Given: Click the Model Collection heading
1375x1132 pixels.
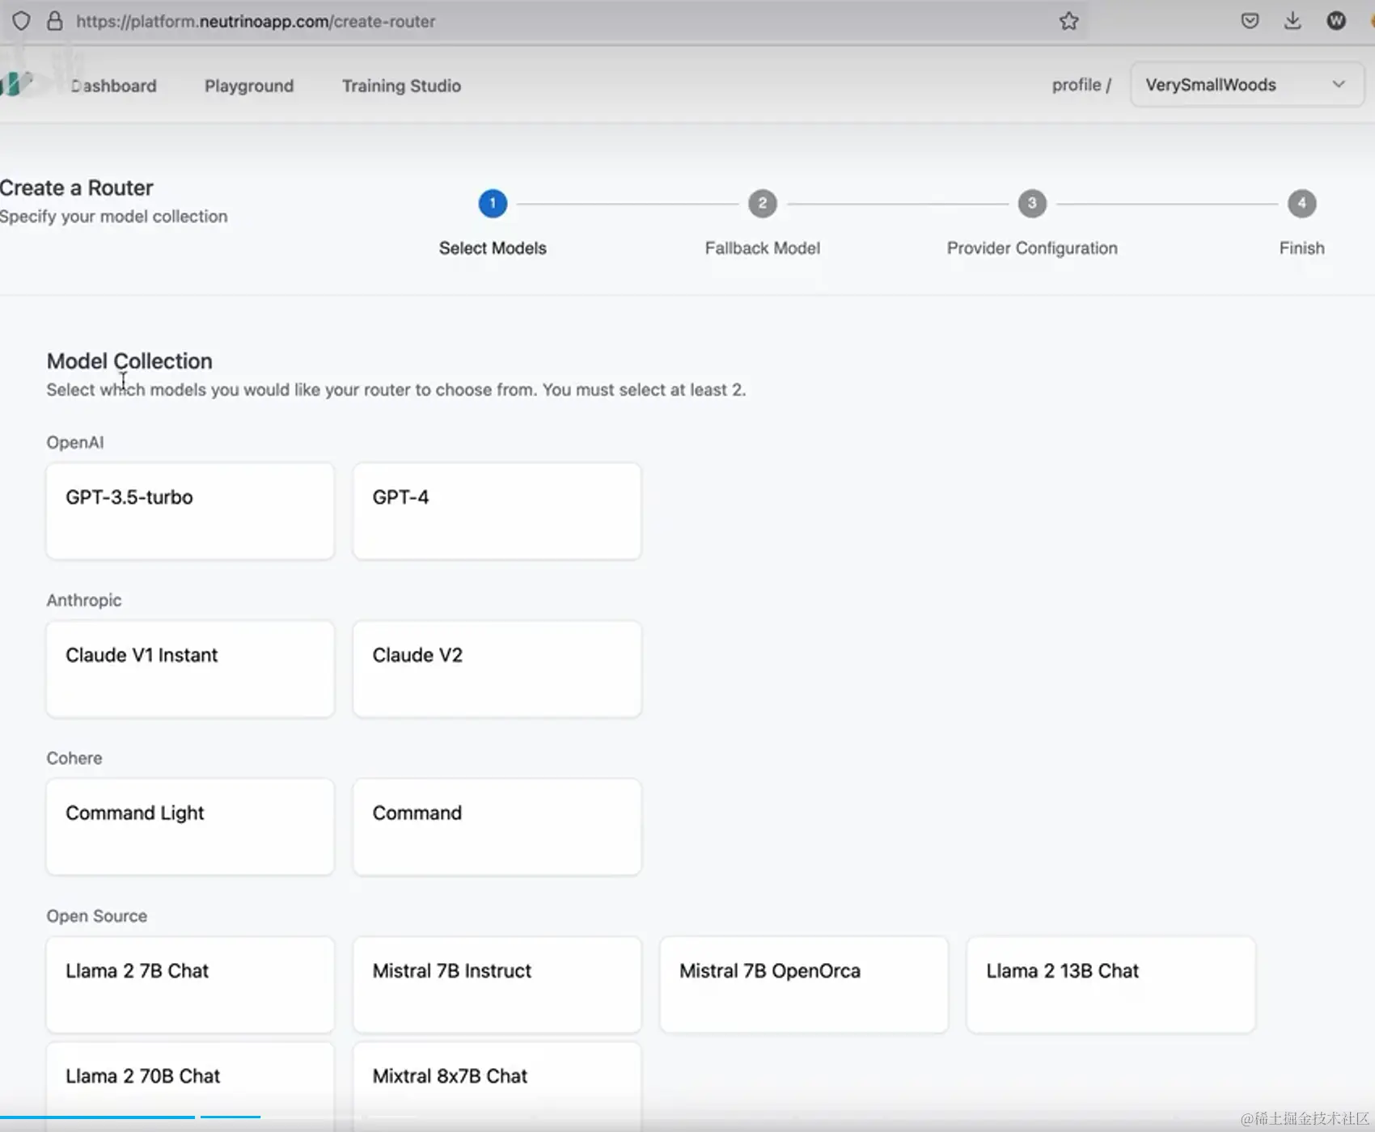Looking at the screenshot, I should click(129, 361).
